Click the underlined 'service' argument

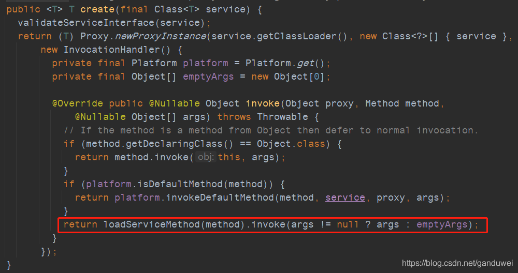pyautogui.click(x=345, y=198)
